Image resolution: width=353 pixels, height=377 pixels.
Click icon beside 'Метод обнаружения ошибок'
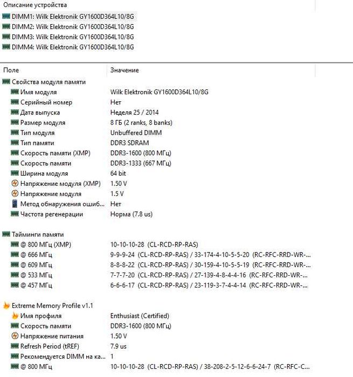tap(15, 204)
